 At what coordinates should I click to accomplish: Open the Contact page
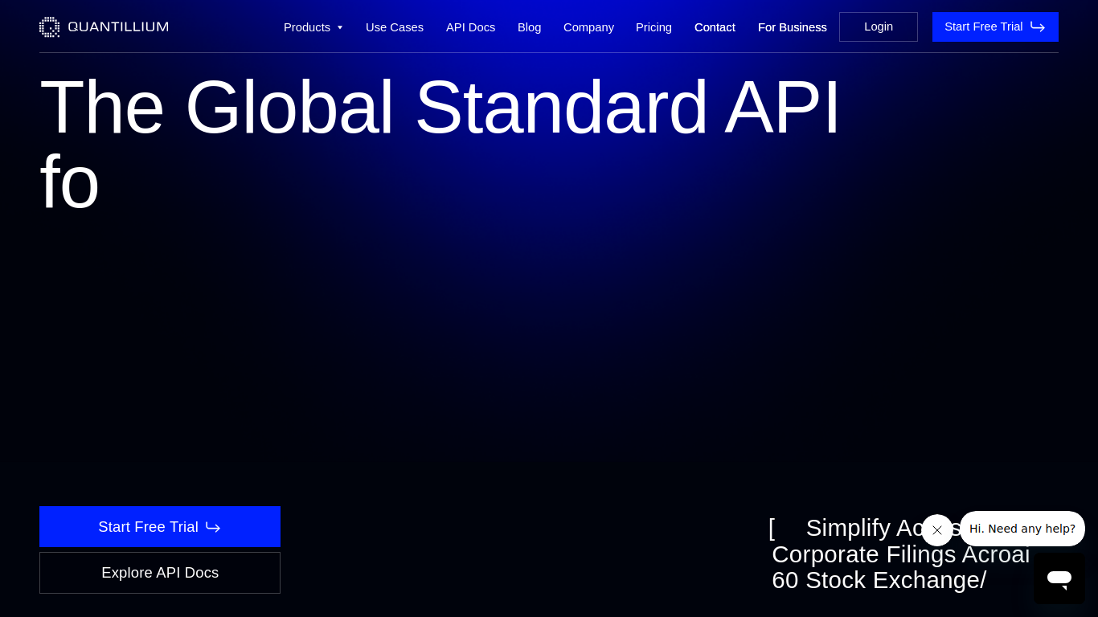pyautogui.click(x=715, y=27)
